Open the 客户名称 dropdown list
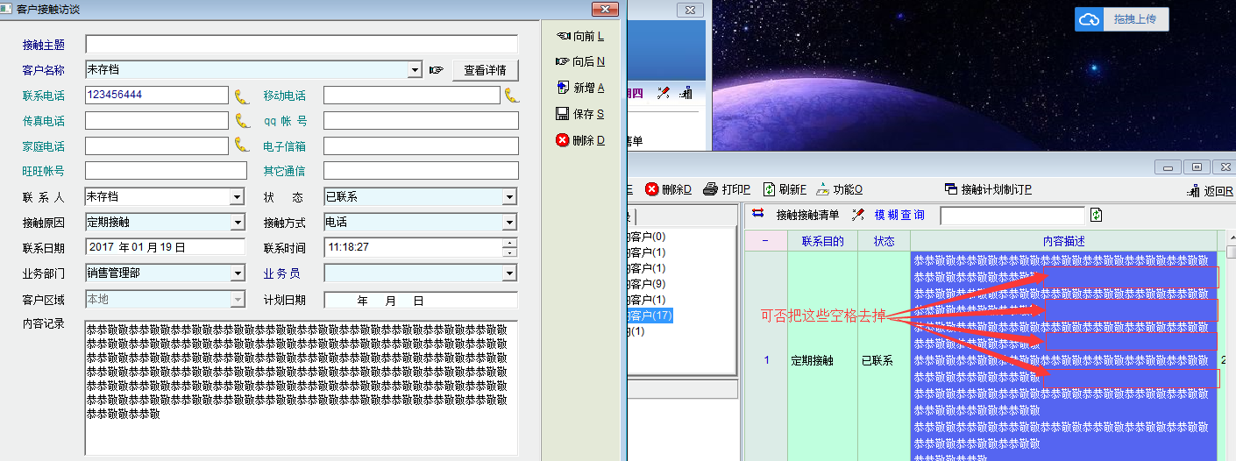Screen dimensions: 1236x461 pos(416,70)
